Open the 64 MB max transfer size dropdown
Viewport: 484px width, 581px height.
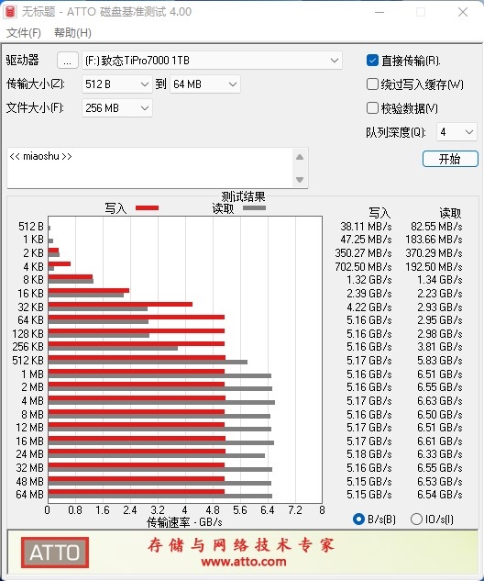[205, 84]
